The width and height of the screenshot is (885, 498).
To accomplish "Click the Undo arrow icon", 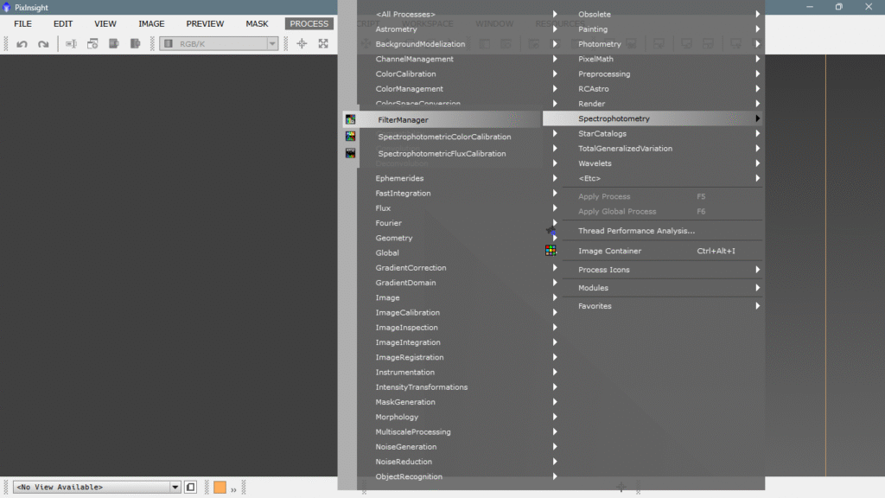I will [x=22, y=44].
